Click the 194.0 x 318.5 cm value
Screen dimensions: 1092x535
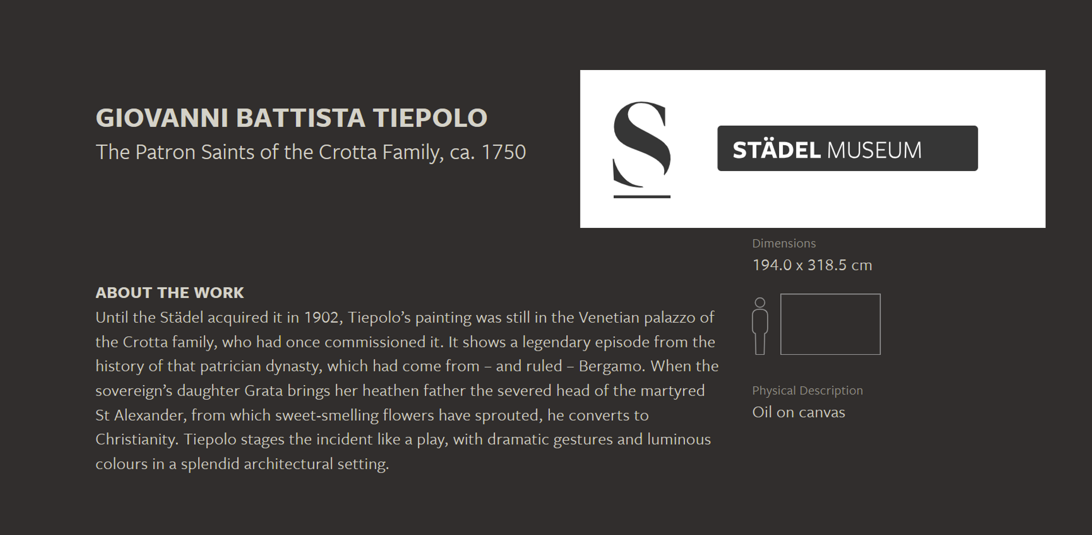(x=812, y=265)
